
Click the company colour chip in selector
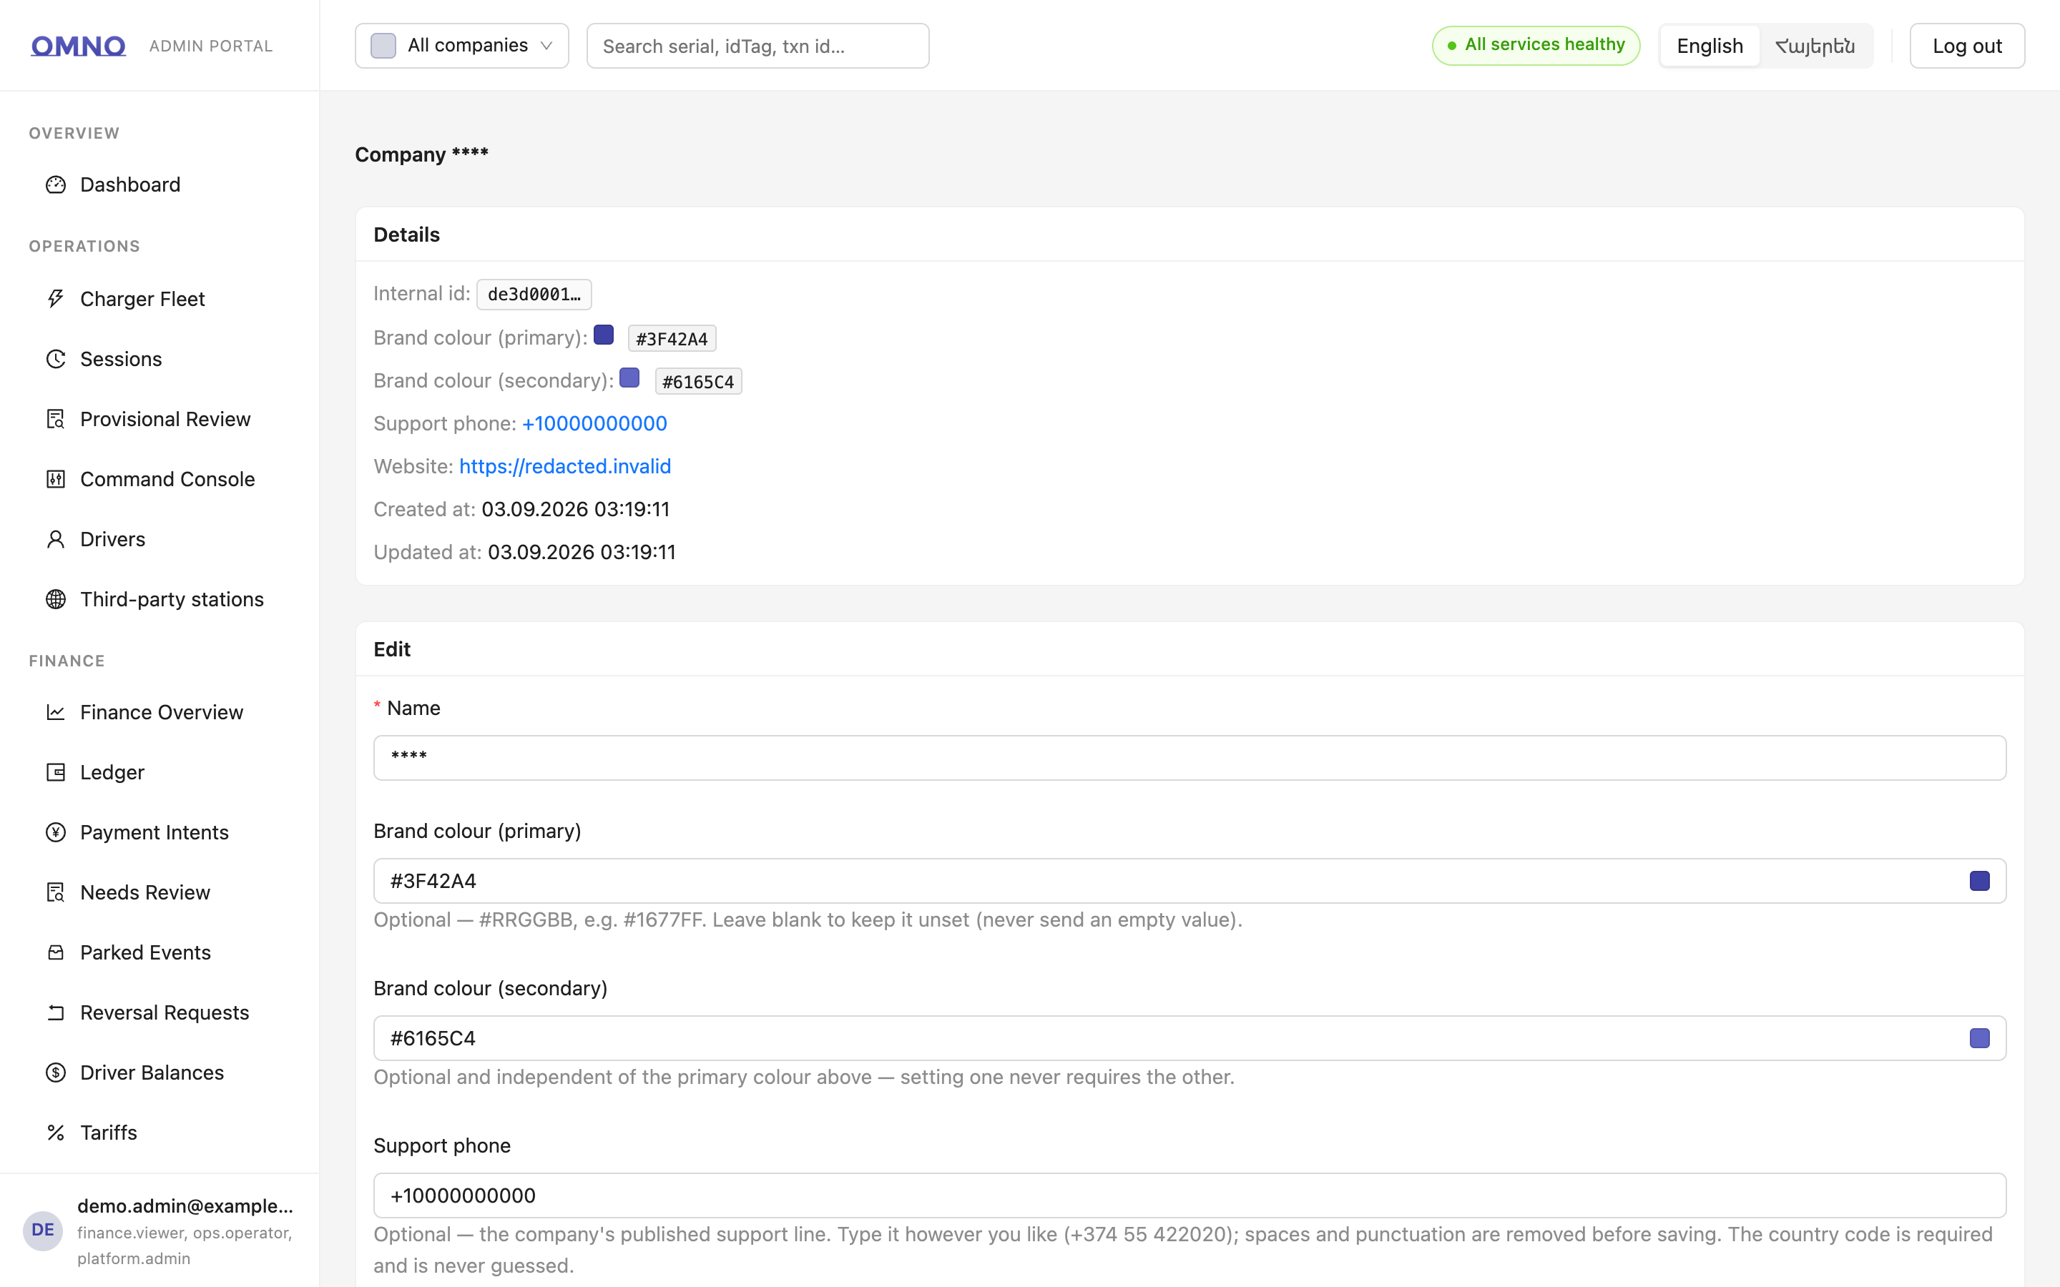click(x=383, y=46)
